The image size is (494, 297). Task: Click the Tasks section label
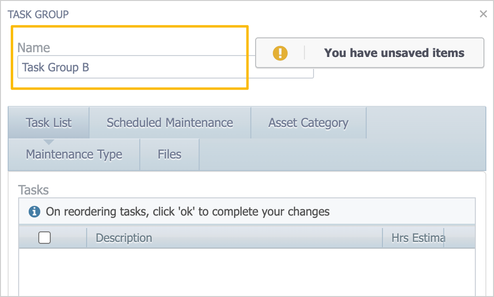point(34,190)
